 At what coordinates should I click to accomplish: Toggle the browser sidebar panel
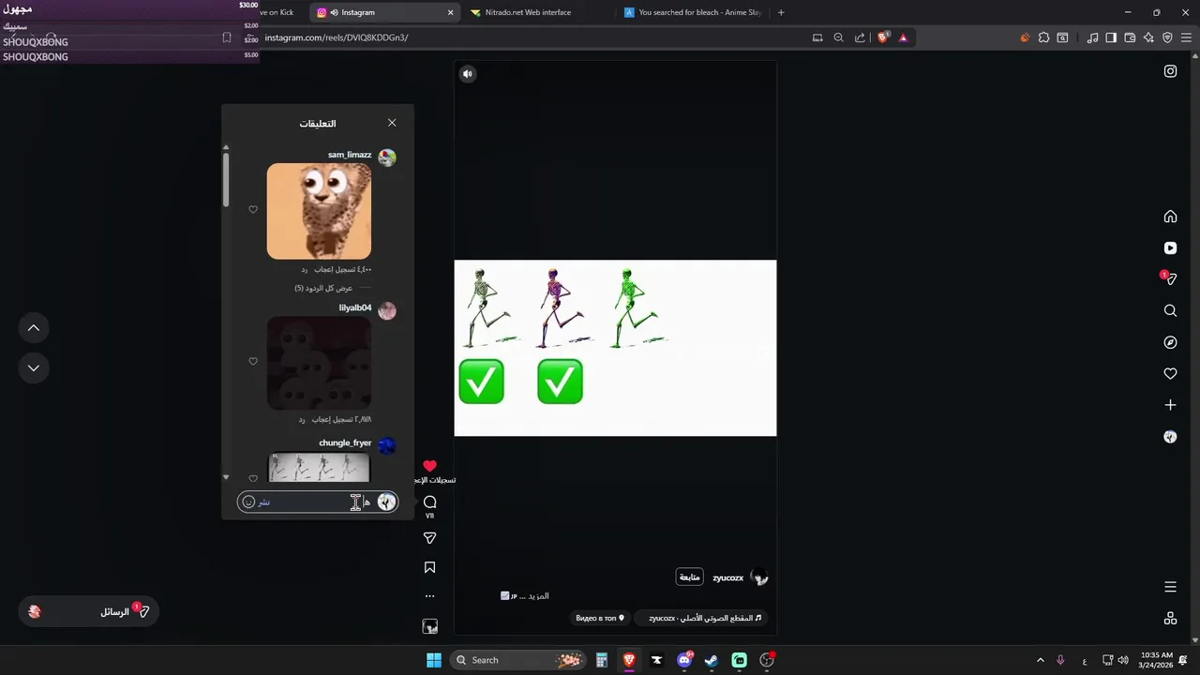click(x=1111, y=37)
